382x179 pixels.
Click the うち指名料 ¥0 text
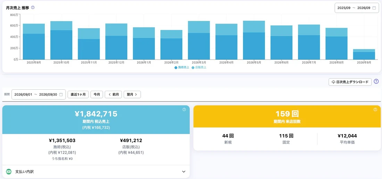pyautogui.click(x=62, y=159)
